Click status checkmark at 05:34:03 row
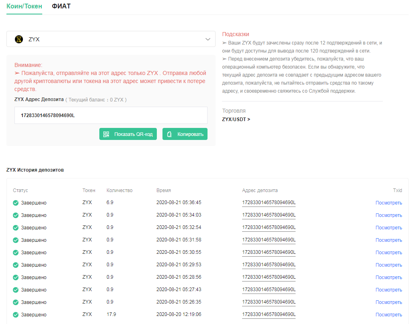Image resolution: width=411 pixels, height=324 pixels. point(16,215)
